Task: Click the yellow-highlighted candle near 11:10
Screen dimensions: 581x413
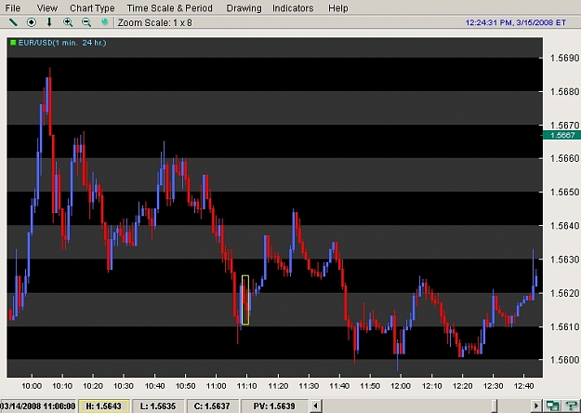Action: [245, 300]
